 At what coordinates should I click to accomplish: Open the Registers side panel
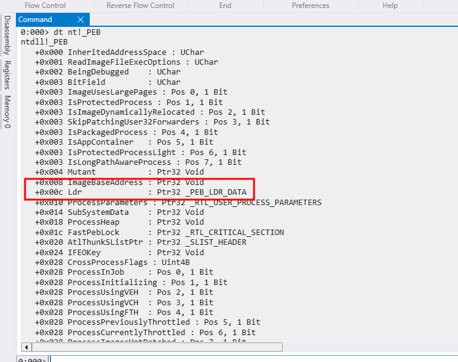7,76
